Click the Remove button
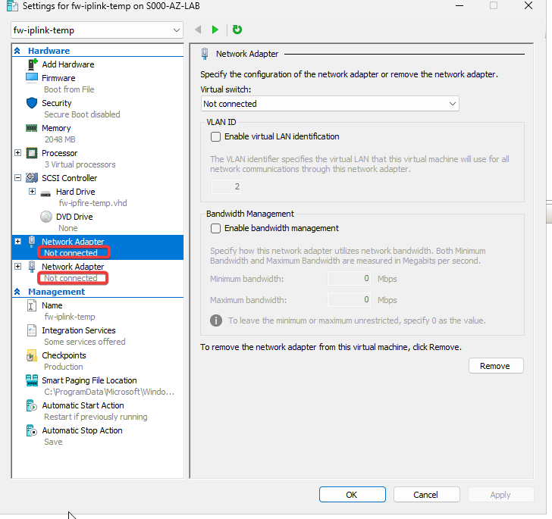The height and width of the screenshot is (519, 552). click(495, 366)
